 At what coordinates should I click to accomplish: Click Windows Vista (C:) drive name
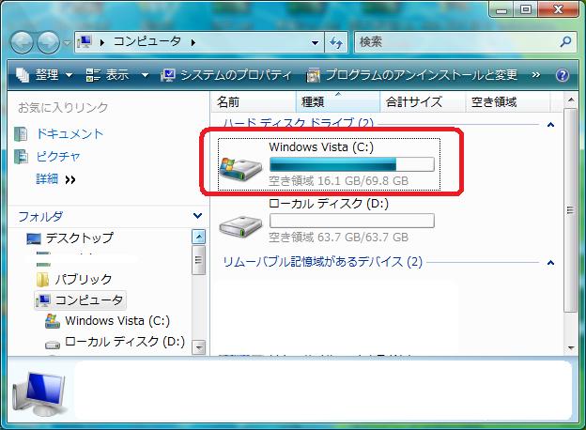click(x=321, y=146)
